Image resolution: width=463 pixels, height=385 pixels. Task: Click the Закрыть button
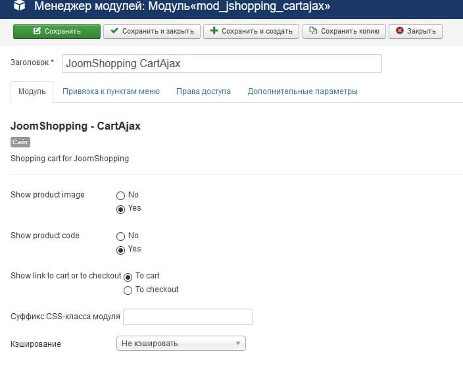click(416, 32)
